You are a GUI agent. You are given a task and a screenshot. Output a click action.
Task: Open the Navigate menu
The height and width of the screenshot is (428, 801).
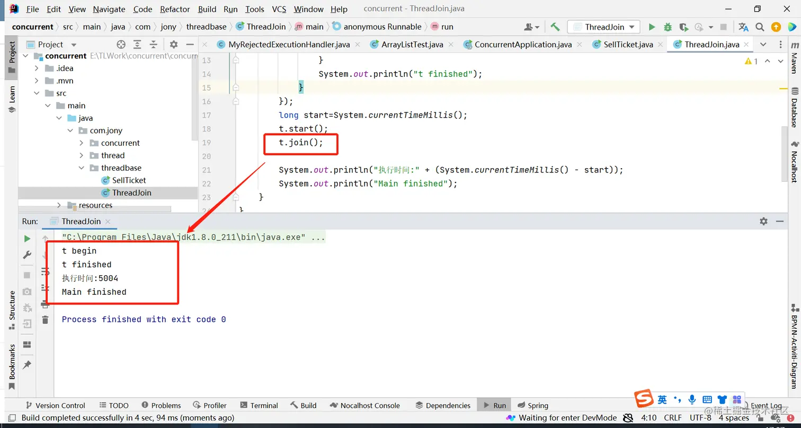coord(110,9)
